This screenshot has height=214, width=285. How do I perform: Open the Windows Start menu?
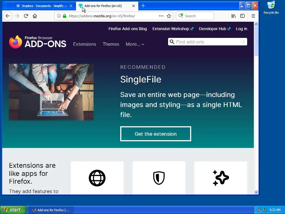13,210
